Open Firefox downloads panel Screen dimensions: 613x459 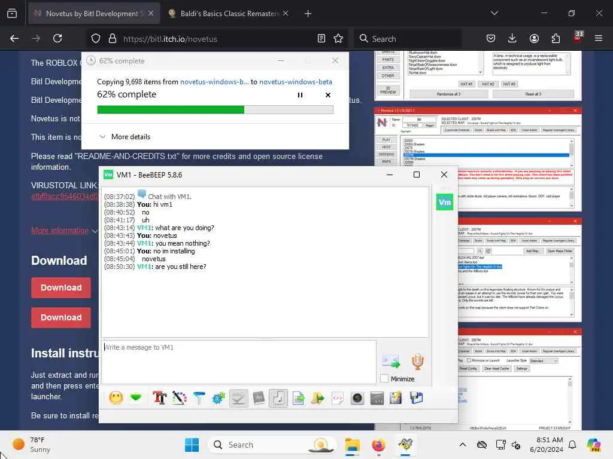512,38
